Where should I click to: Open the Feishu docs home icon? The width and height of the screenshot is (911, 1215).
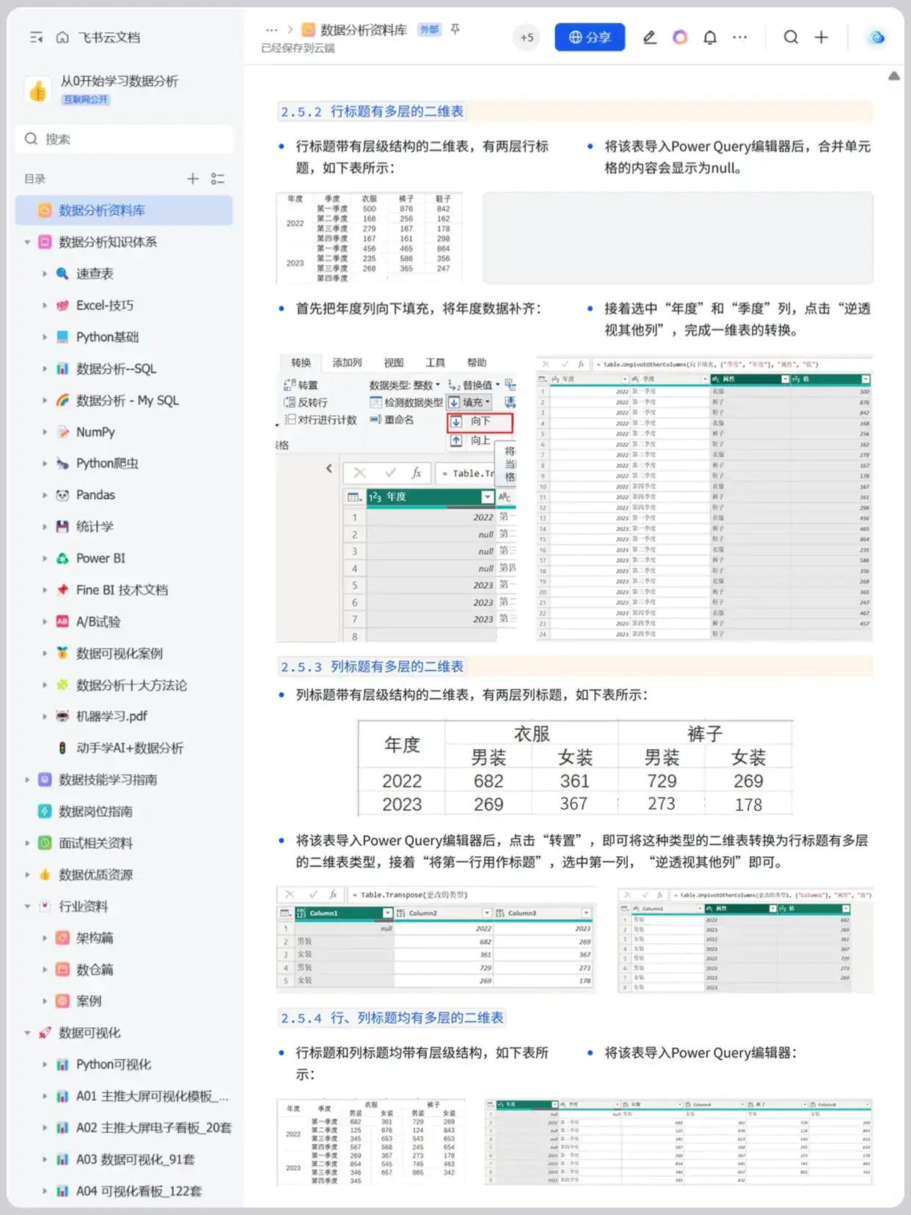(62, 37)
